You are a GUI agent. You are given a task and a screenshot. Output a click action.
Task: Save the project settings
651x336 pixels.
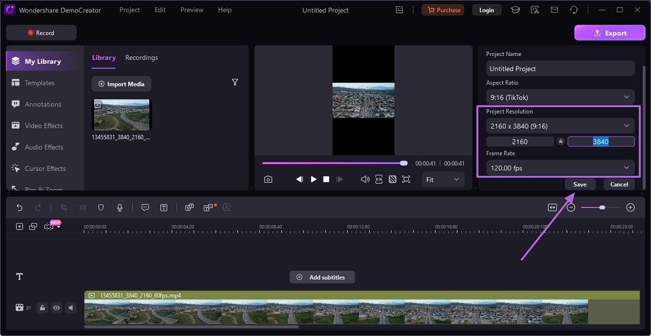(x=580, y=184)
